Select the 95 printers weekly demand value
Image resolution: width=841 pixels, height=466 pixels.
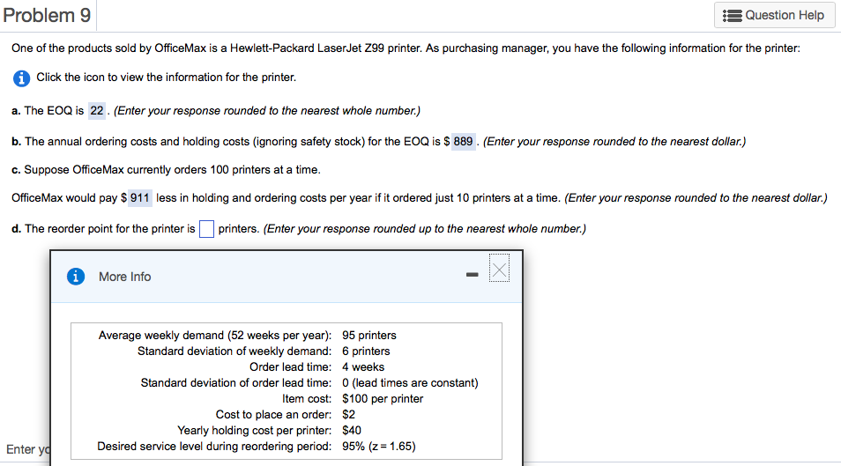pyautogui.click(x=369, y=335)
